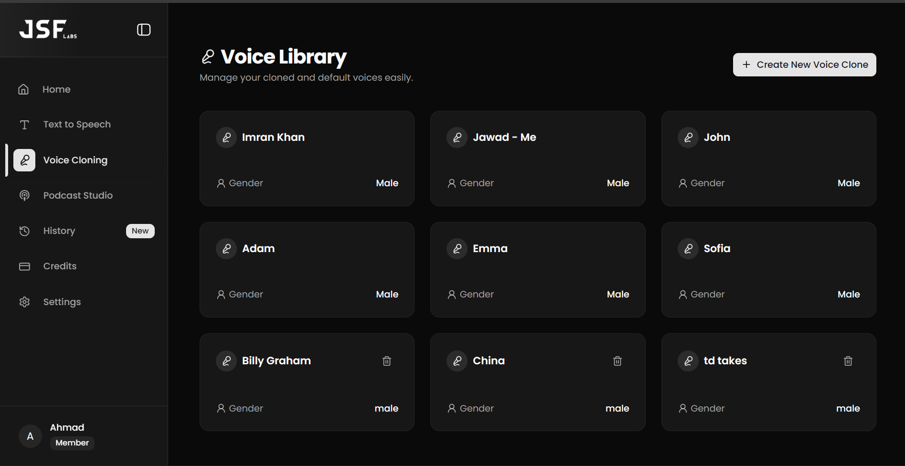
Task: Click the Podcast Studio icon
Action: click(x=24, y=195)
